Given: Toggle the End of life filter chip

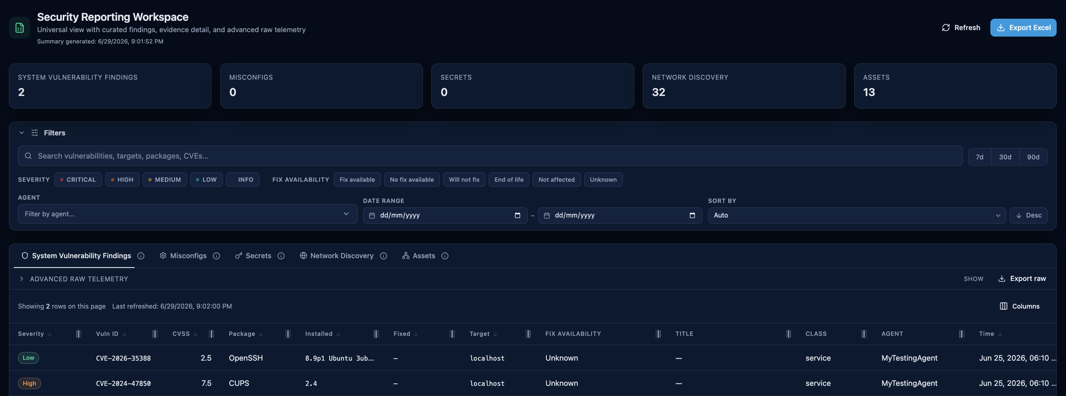Looking at the screenshot, I should coord(509,180).
